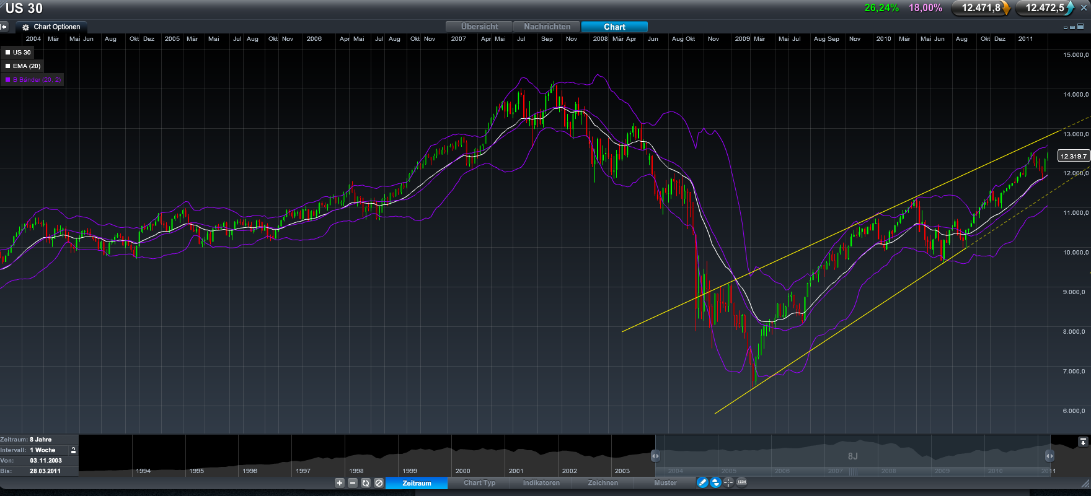Image resolution: width=1091 pixels, height=496 pixels.
Task: Click the zoom in plus icon
Action: pyautogui.click(x=340, y=483)
